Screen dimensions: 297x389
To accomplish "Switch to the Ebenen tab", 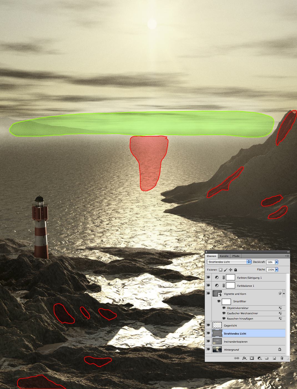I will tap(211, 256).
